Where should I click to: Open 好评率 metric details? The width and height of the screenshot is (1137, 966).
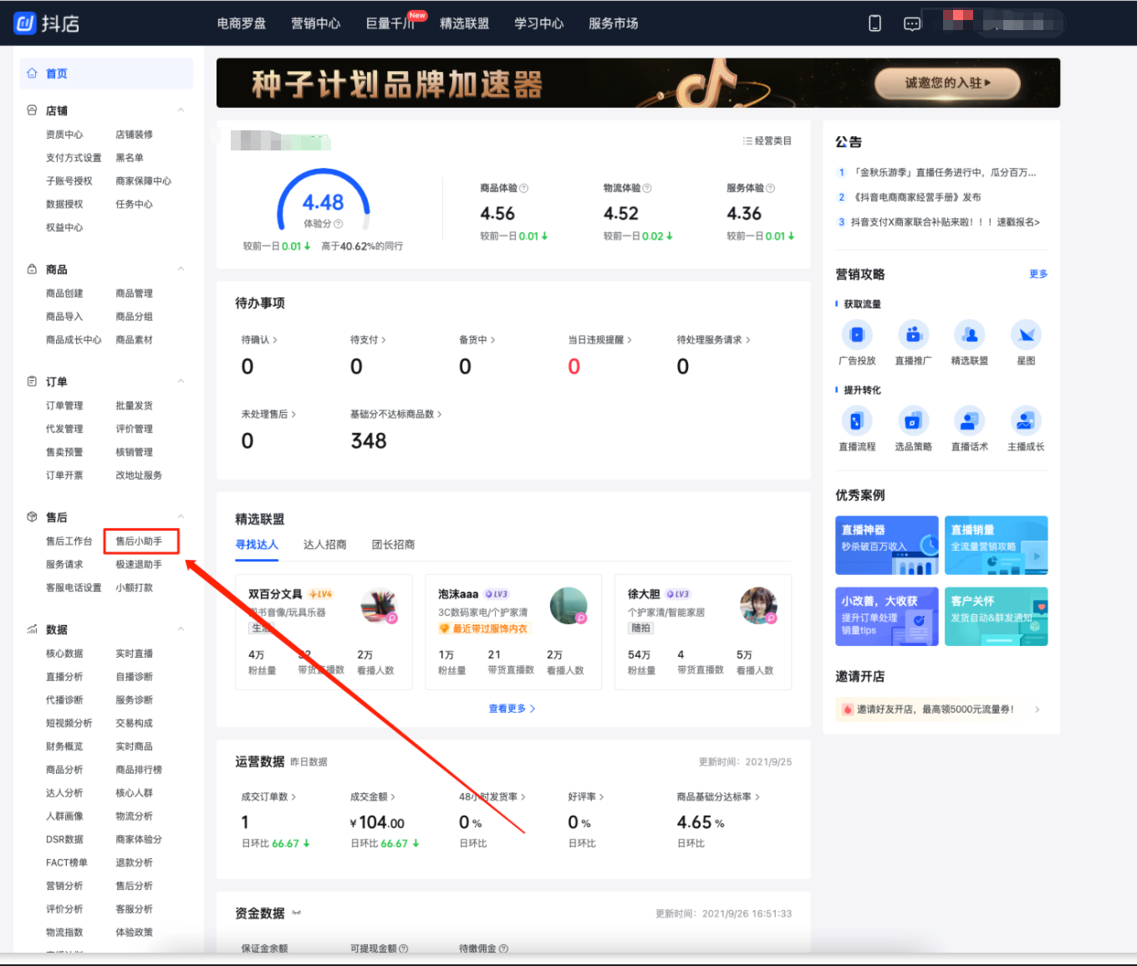click(x=585, y=797)
